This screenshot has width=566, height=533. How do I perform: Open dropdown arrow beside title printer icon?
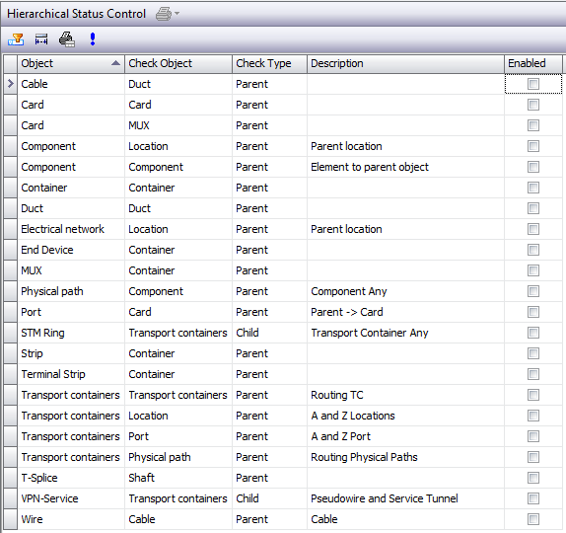[x=177, y=14]
